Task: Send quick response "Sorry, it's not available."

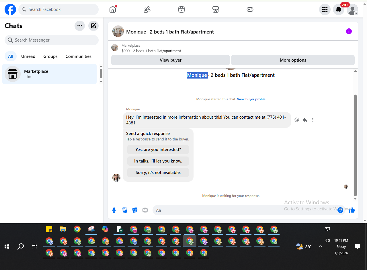Action: 158,173
